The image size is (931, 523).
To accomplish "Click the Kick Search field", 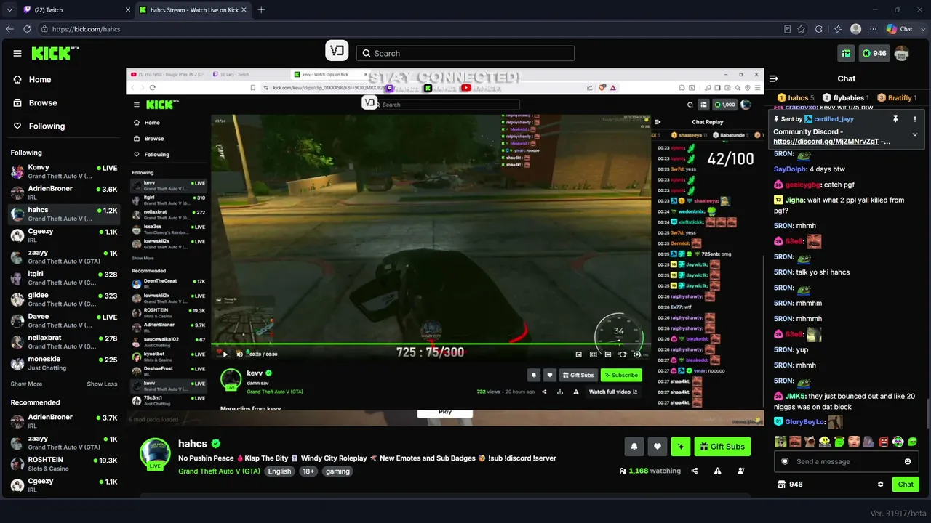I will pyautogui.click(x=465, y=53).
